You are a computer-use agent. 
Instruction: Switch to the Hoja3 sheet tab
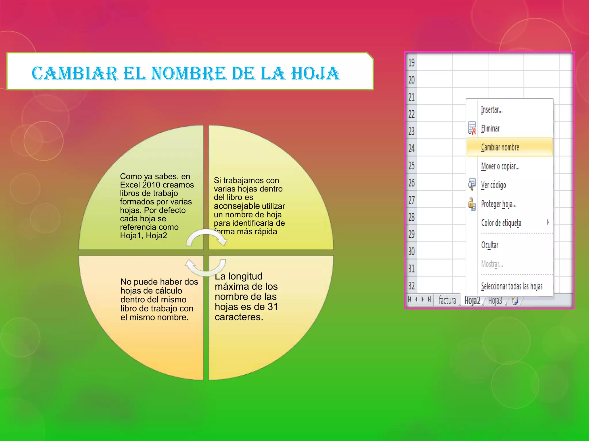click(x=495, y=301)
